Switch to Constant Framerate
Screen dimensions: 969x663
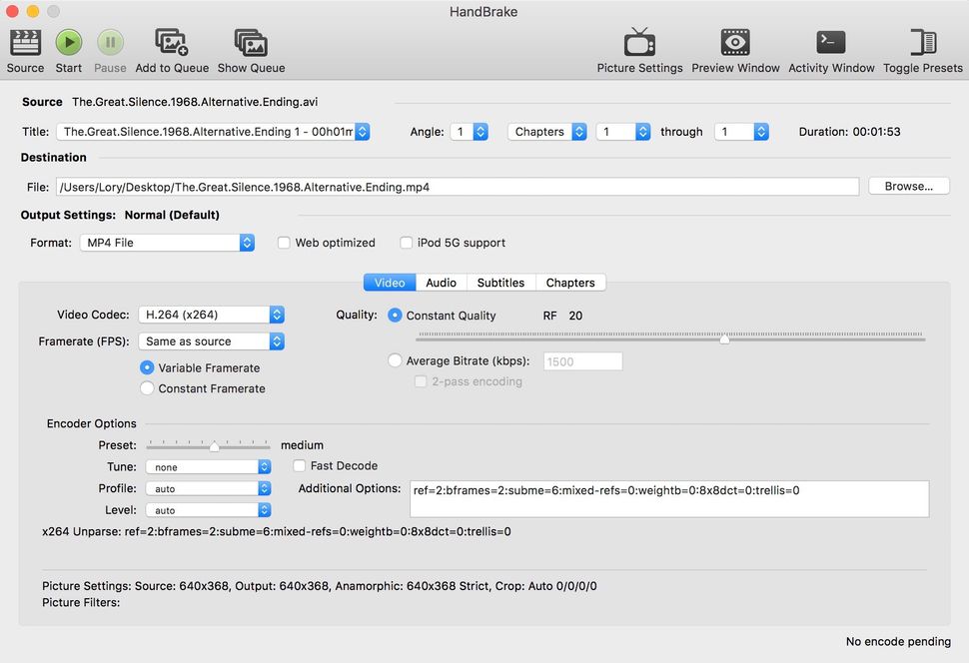pos(147,389)
